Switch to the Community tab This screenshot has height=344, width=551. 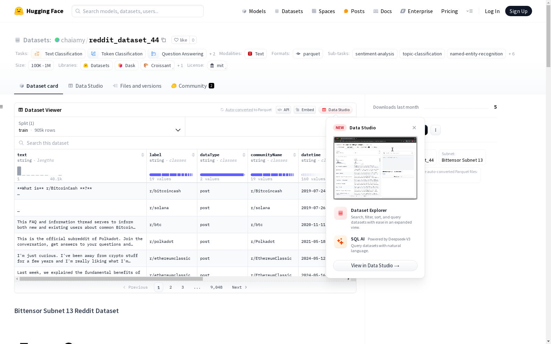(193, 86)
